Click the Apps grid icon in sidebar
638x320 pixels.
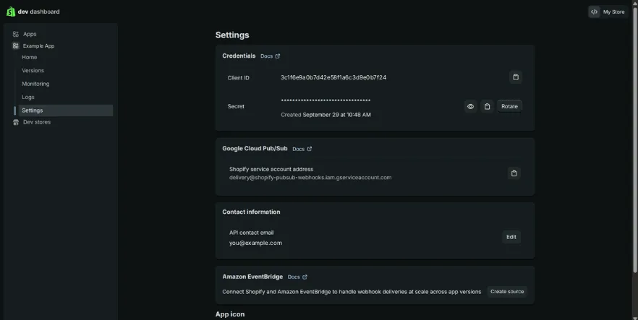(x=15, y=34)
